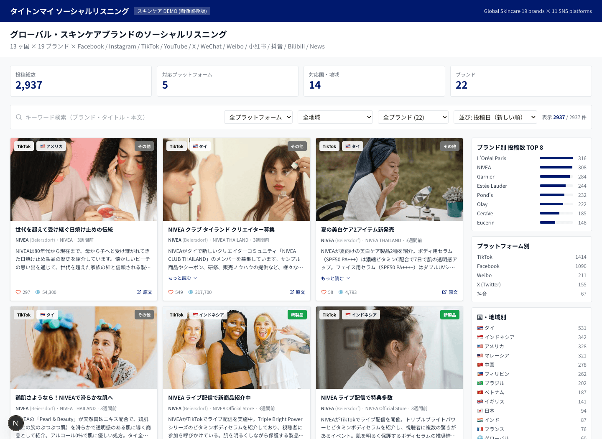This screenshot has width=602, height=439.
Task: Open the 鶏肌さようなら post image
Action: (x=84, y=348)
